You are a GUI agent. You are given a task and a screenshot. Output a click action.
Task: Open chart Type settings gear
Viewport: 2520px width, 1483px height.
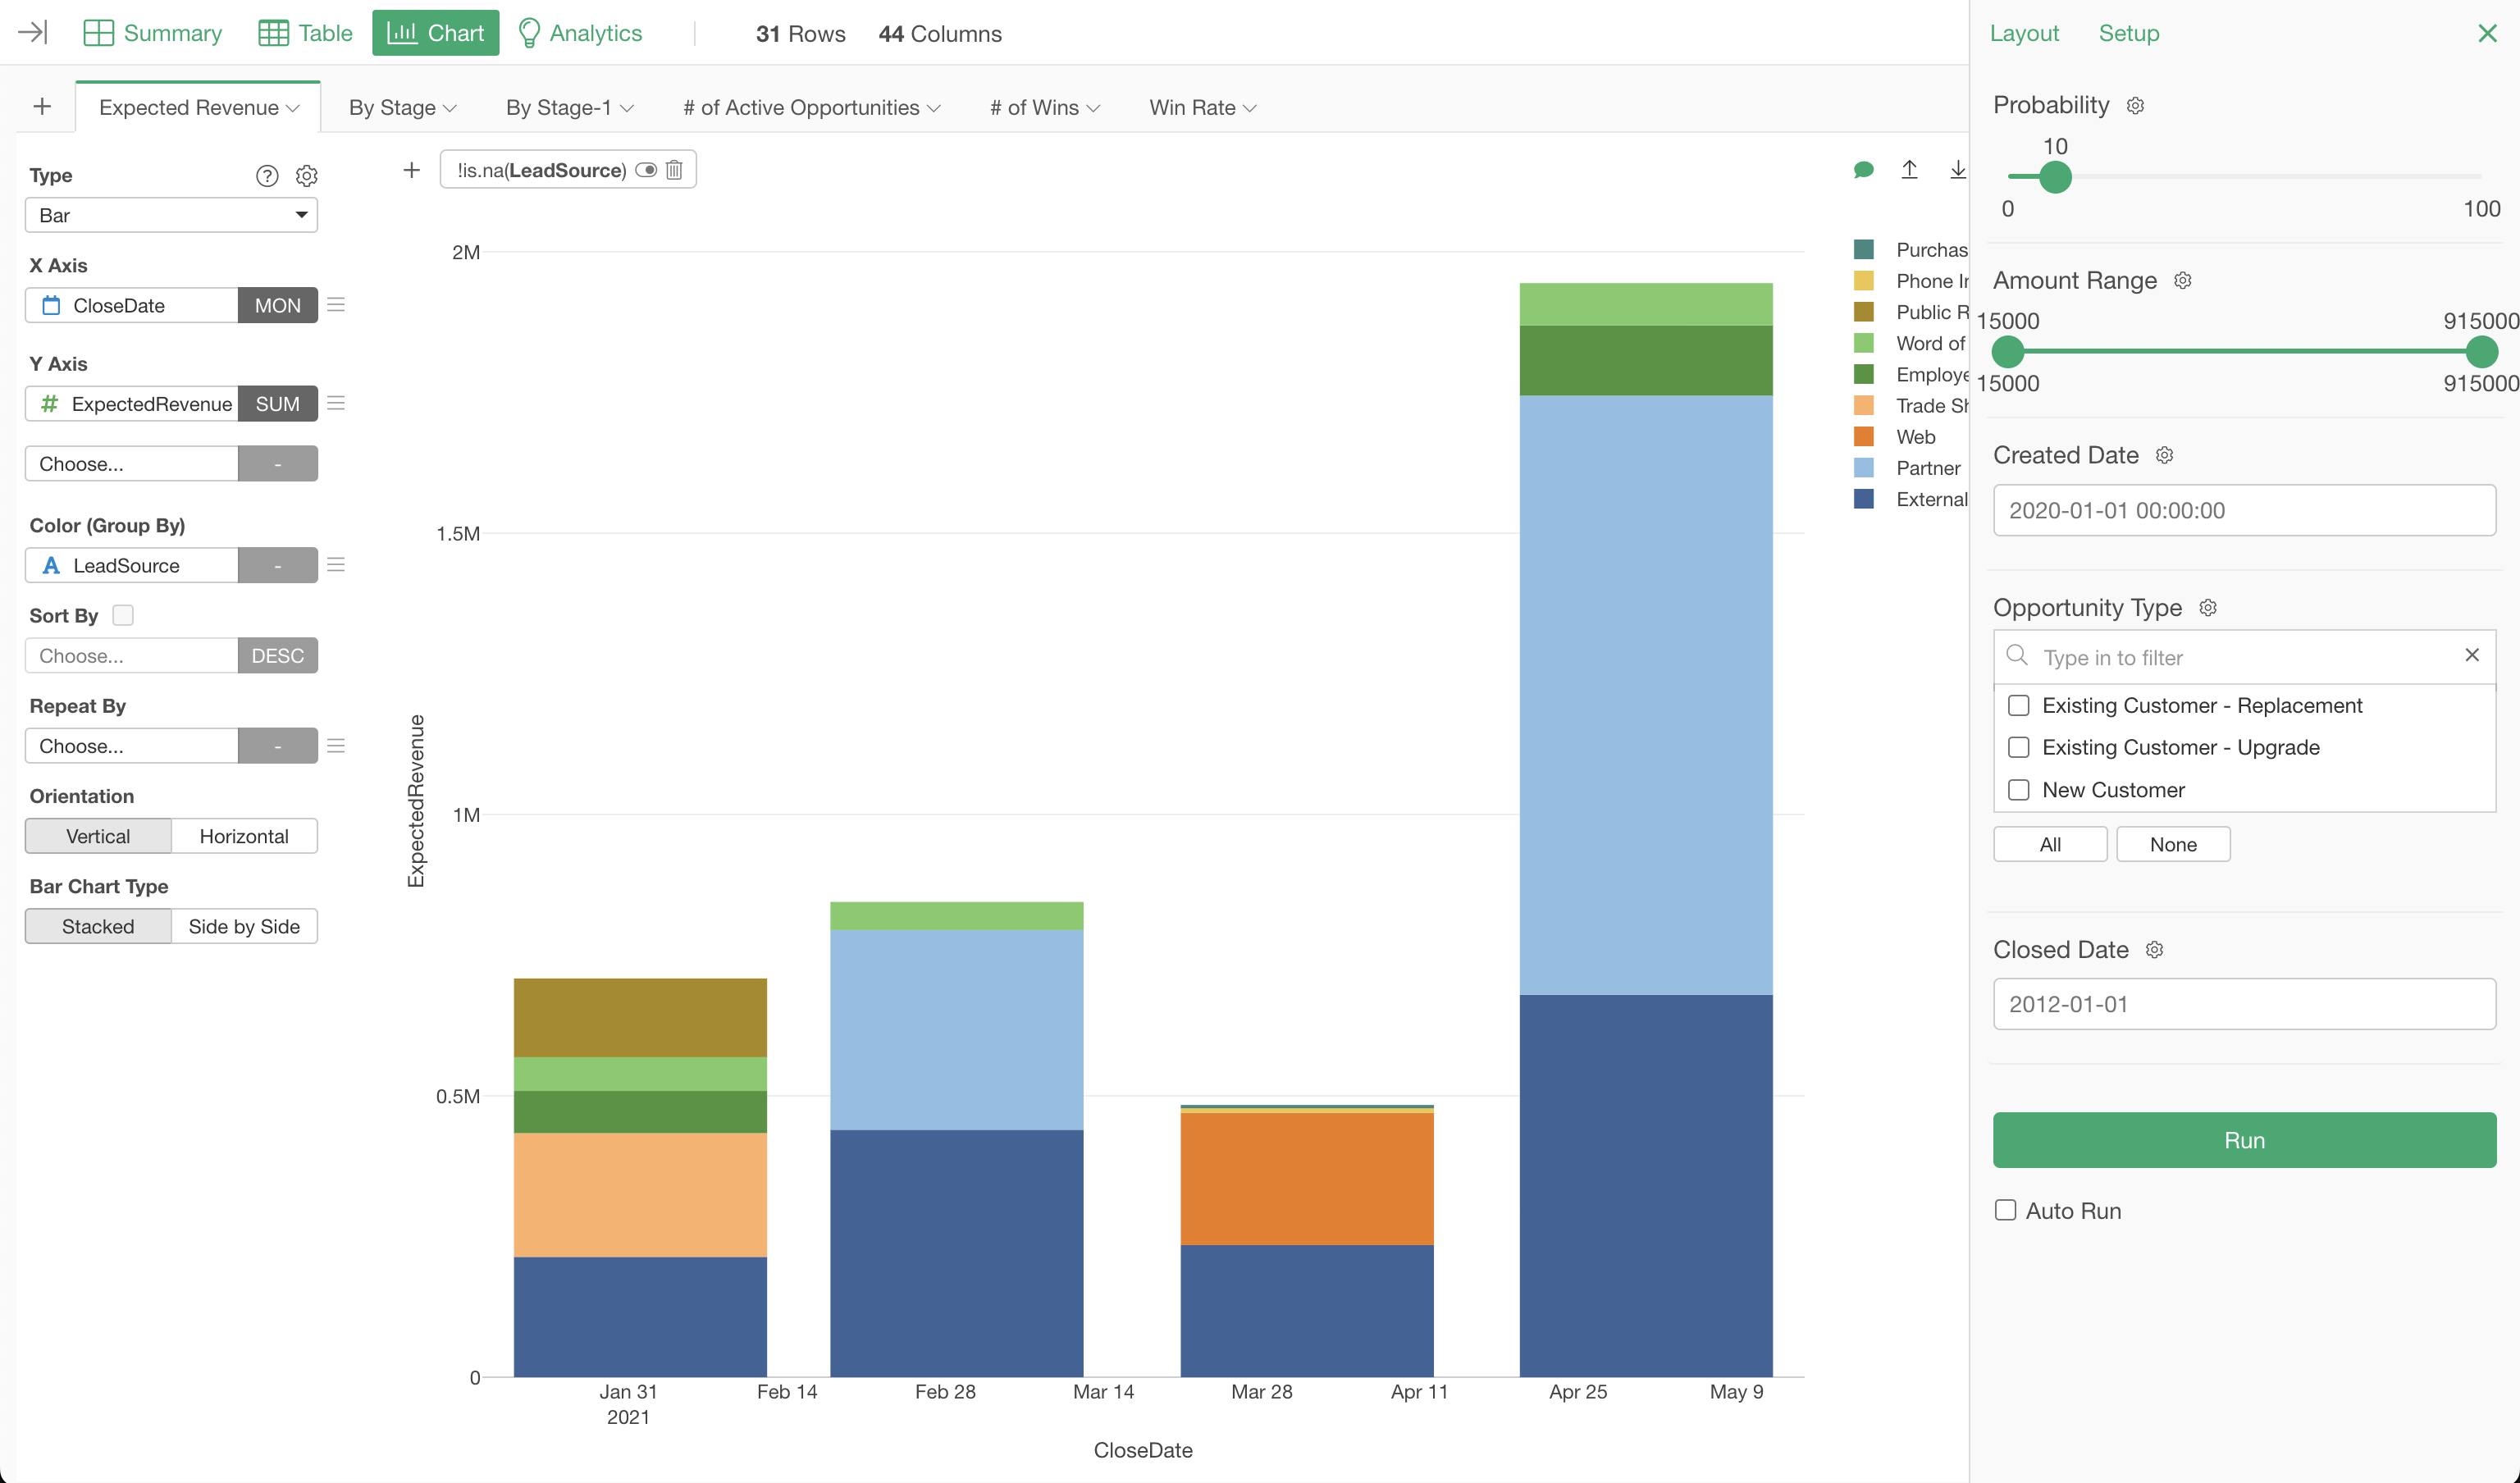pyautogui.click(x=307, y=176)
